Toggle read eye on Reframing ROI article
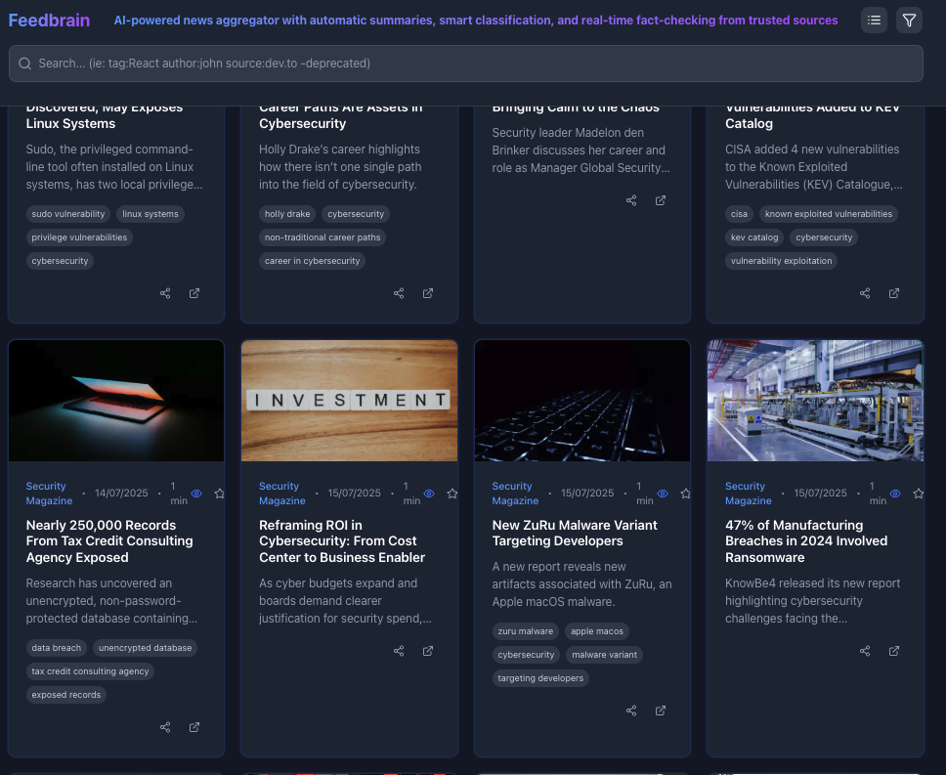Image resolution: width=946 pixels, height=775 pixels. click(429, 494)
